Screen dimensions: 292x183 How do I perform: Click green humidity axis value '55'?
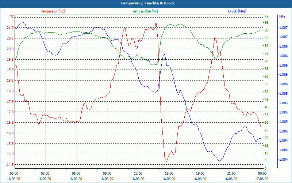click(266, 84)
